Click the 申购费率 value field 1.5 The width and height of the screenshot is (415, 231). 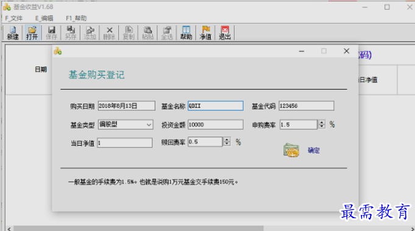click(299, 124)
